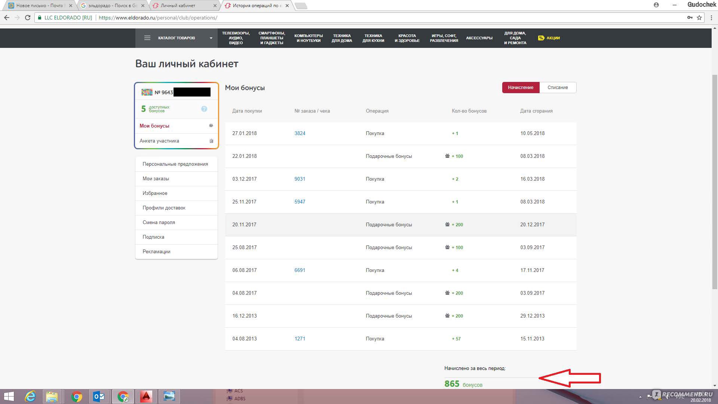Image resolution: width=718 pixels, height=404 pixels.
Task: Click gift icon on 16.12.2013 row
Action: pos(447,316)
